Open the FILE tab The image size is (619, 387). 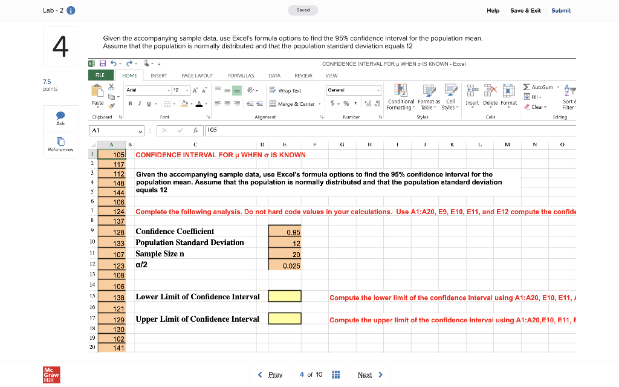[100, 75]
